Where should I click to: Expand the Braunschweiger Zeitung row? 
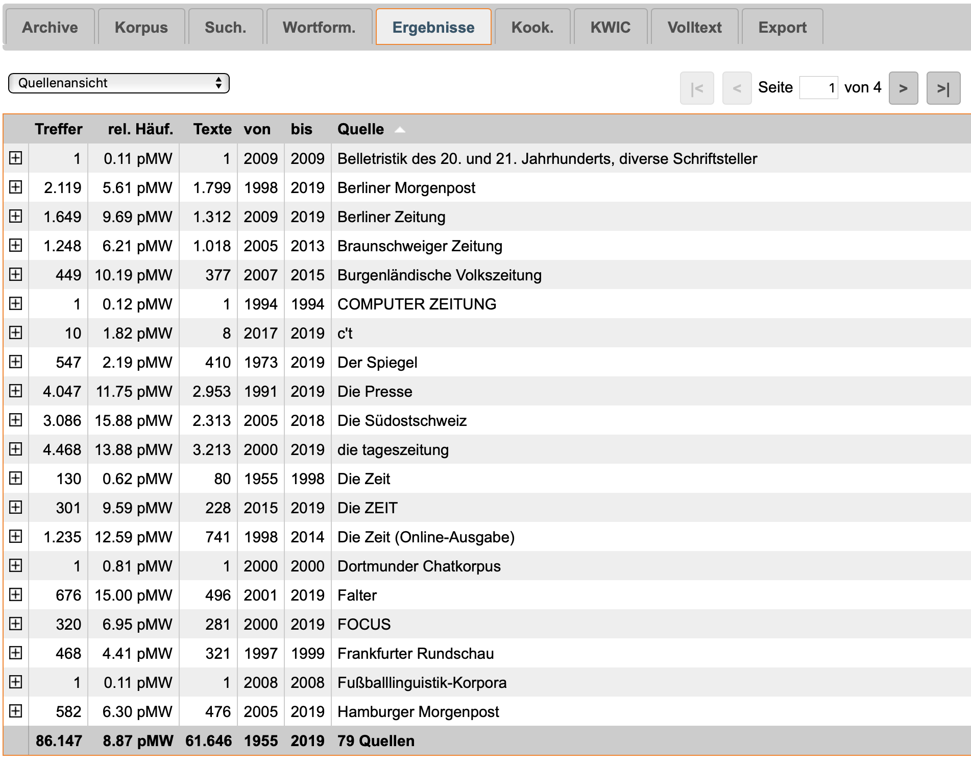click(16, 246)
